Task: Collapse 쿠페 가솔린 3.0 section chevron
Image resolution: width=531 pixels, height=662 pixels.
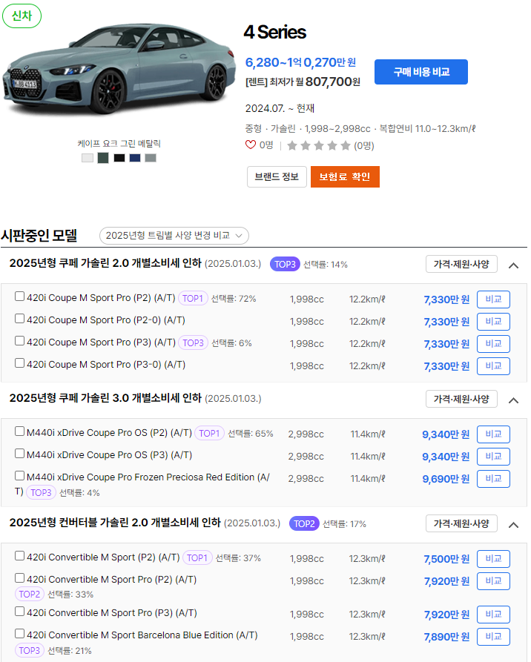Action: 513,400
